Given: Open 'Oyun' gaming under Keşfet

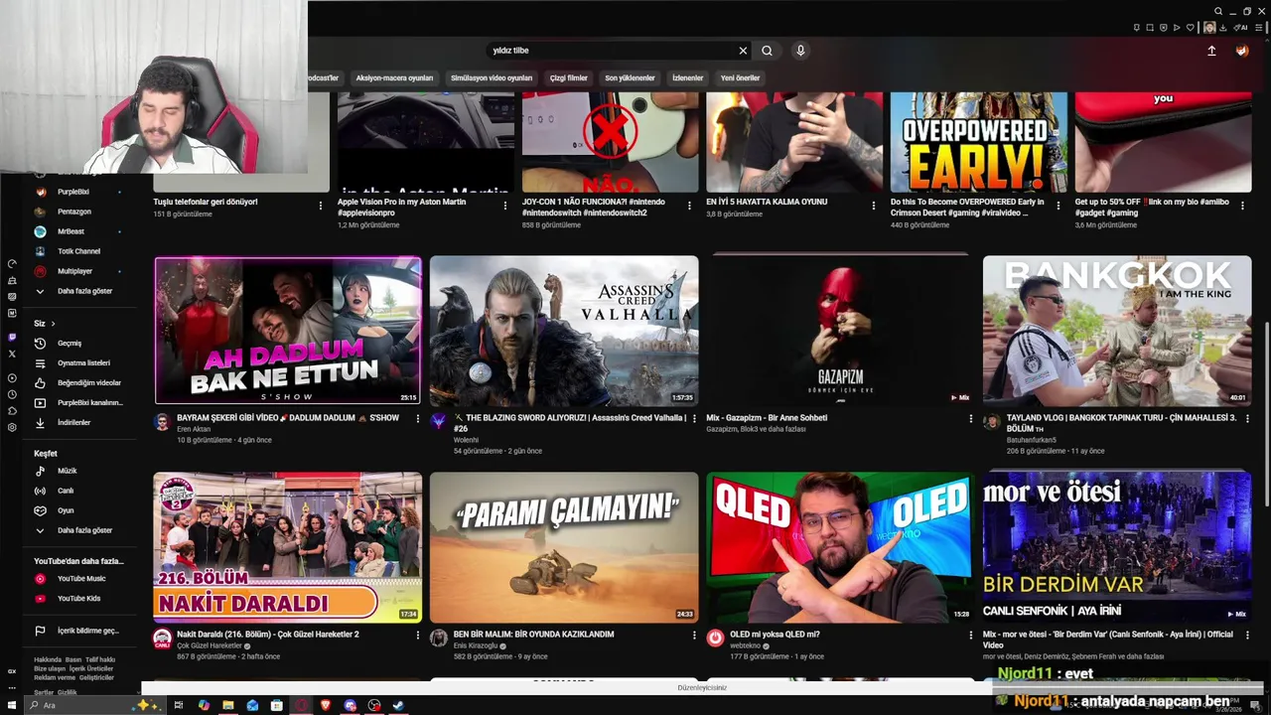Looking at the screenshot, I should click(x=77, y=510).
